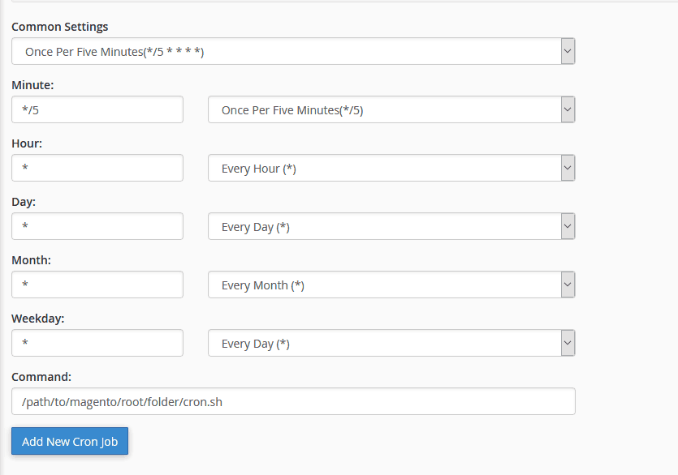The image size is (678, 475).
Task: Click the Minute dropdown's chevron arrow
Action: (x=568, y=109)
